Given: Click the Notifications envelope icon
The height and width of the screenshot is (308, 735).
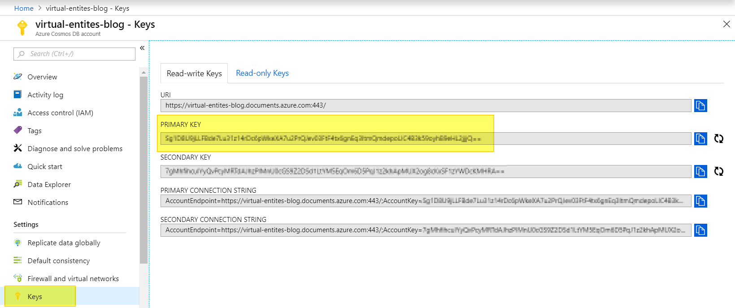Looking at the screenshot, I should 18,202.
